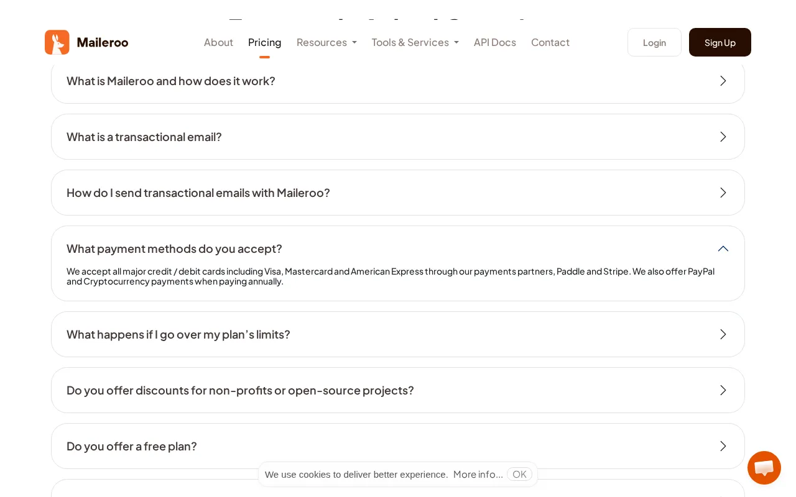
Task: Click the Sign Up button
Action: (720, 42)
